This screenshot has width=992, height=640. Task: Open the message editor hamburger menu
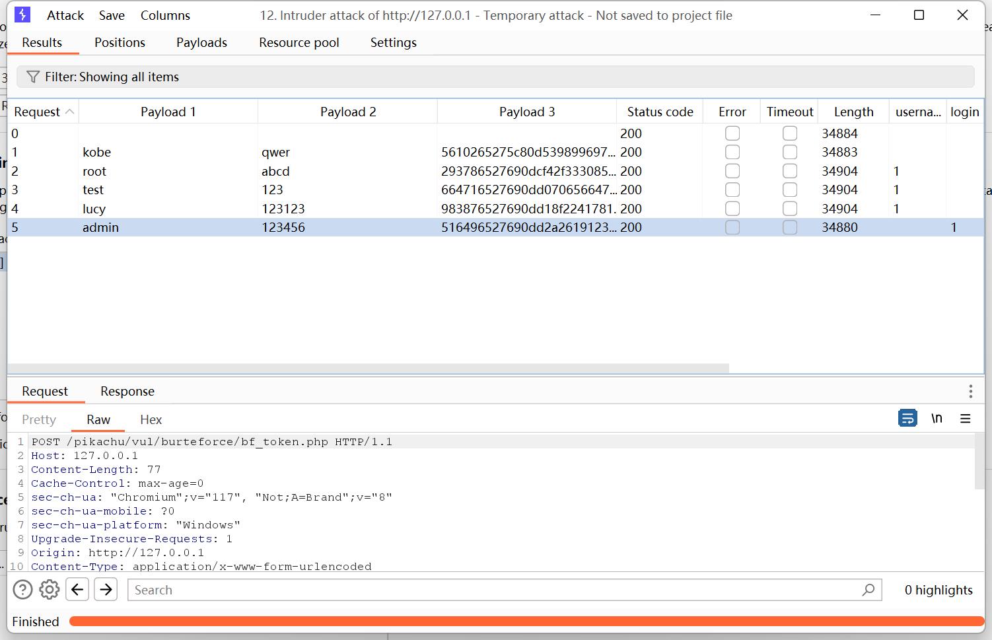coord(965,418)
